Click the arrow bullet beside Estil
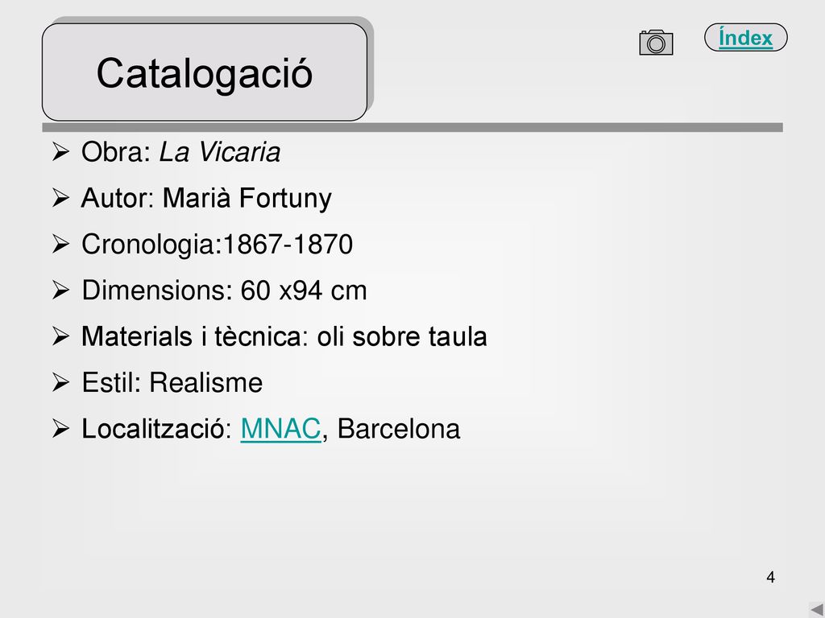This screenshot has width=825, height=618. tap(61, 382)
